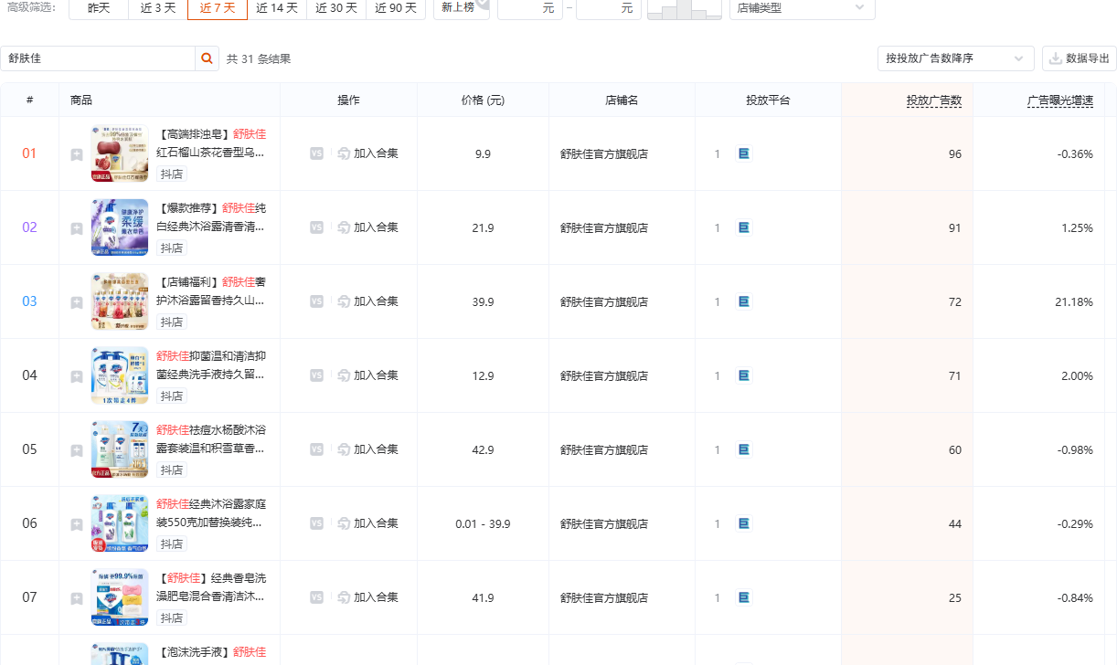Click VS compare icon in row 07
This screenshot has height=665, width=1117.
316,597
